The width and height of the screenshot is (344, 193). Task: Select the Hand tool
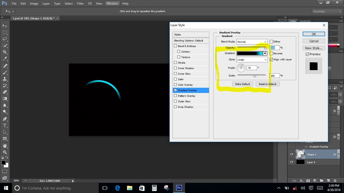5,146
